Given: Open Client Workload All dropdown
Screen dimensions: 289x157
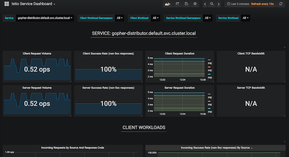Looking at the screenshot, I should pyautogui.click(x=155, y=18).
